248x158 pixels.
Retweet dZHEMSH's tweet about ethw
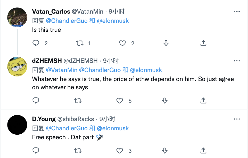click(x=78, y=101)
